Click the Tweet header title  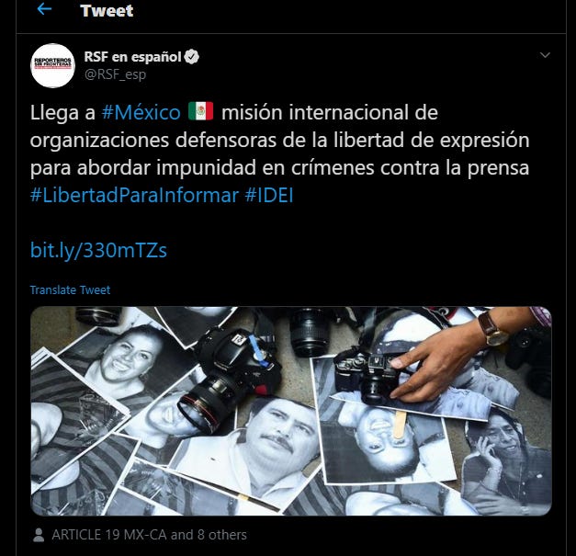tap(107, 11)
